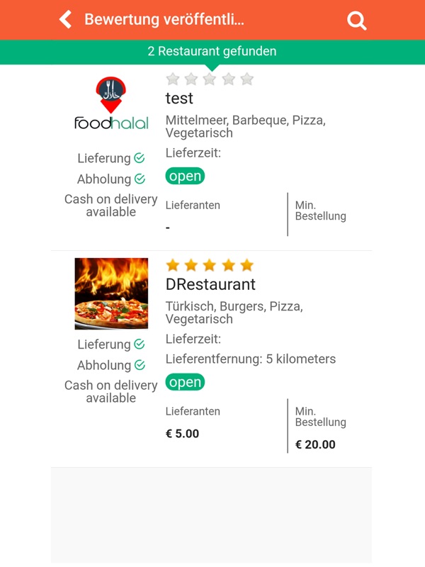Tap the back arrow icon
This screenshot has height=567, width=425.
click(x=66, y=19)
